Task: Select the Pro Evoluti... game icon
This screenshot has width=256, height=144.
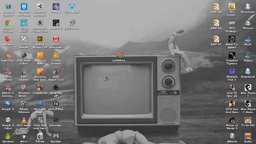Action: click(x=232, y=7)
